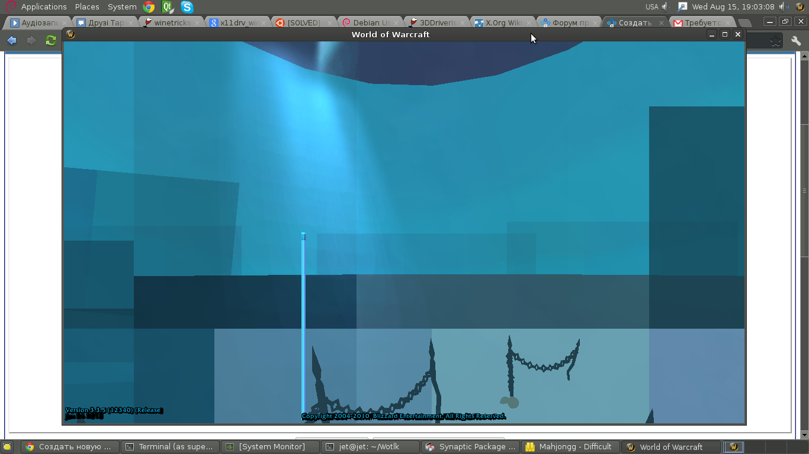Click the volume icon beside the clock
Screen dimensions: 809x454
[784, 7]
